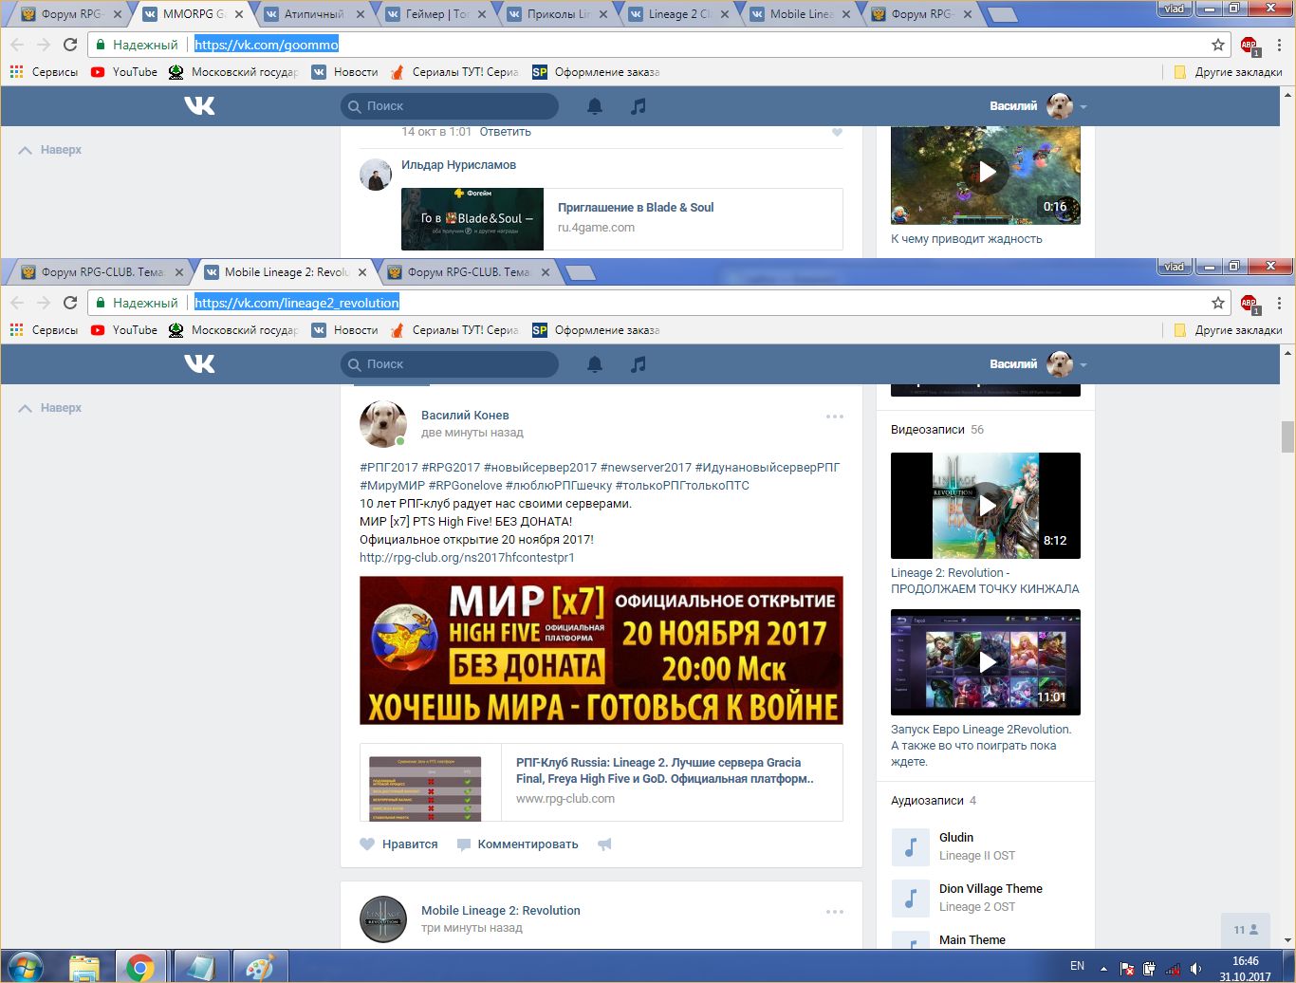The width and height of the screenshot is (1296, 983).
Task: Click the search field in the lineage2_revolution window
Action: coord(450,363)
